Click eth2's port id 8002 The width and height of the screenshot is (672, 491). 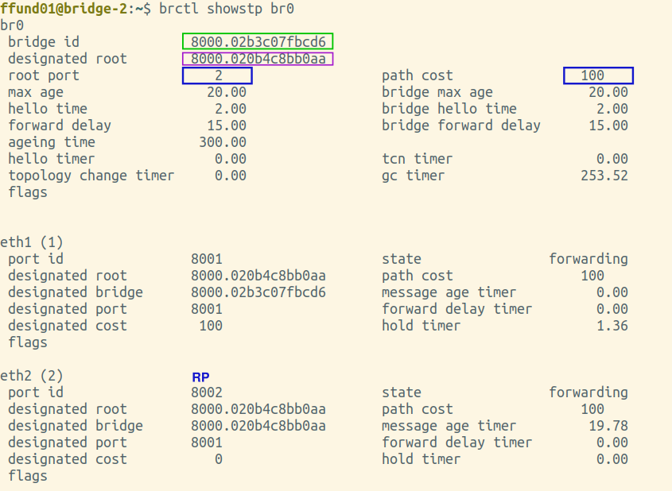click(207, 392)
